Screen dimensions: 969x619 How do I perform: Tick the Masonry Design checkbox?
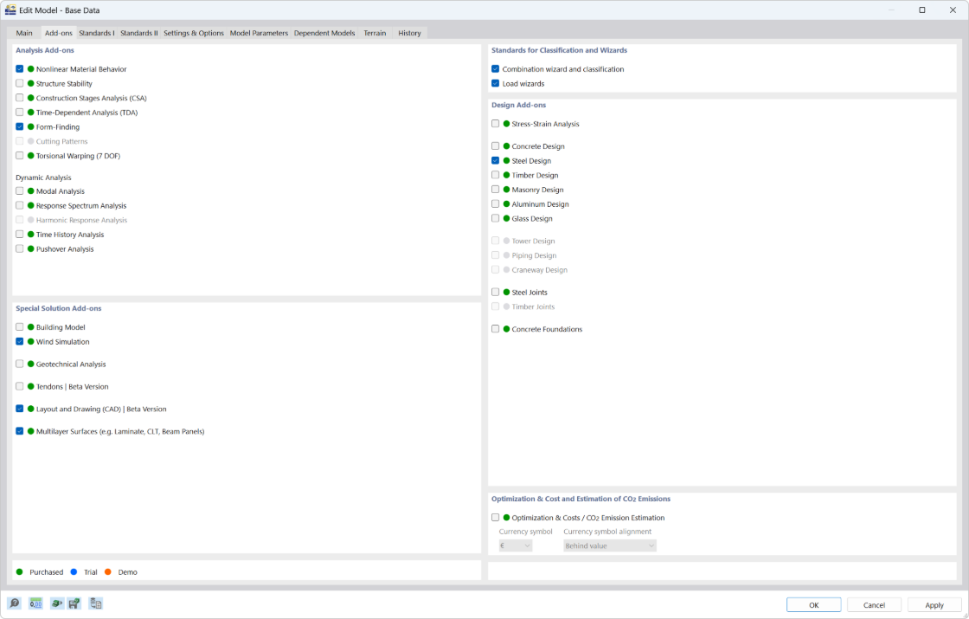[495, 190]
